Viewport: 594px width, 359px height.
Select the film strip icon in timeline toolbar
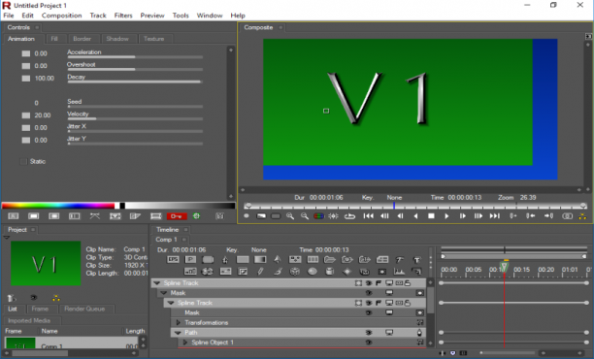coord(313,260)
